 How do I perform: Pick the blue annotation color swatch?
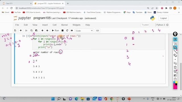click(x=174, y=82)
